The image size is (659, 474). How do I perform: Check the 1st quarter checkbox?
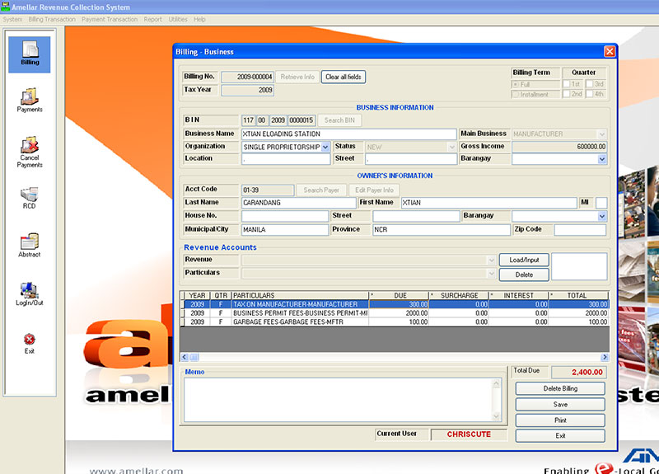567,84
